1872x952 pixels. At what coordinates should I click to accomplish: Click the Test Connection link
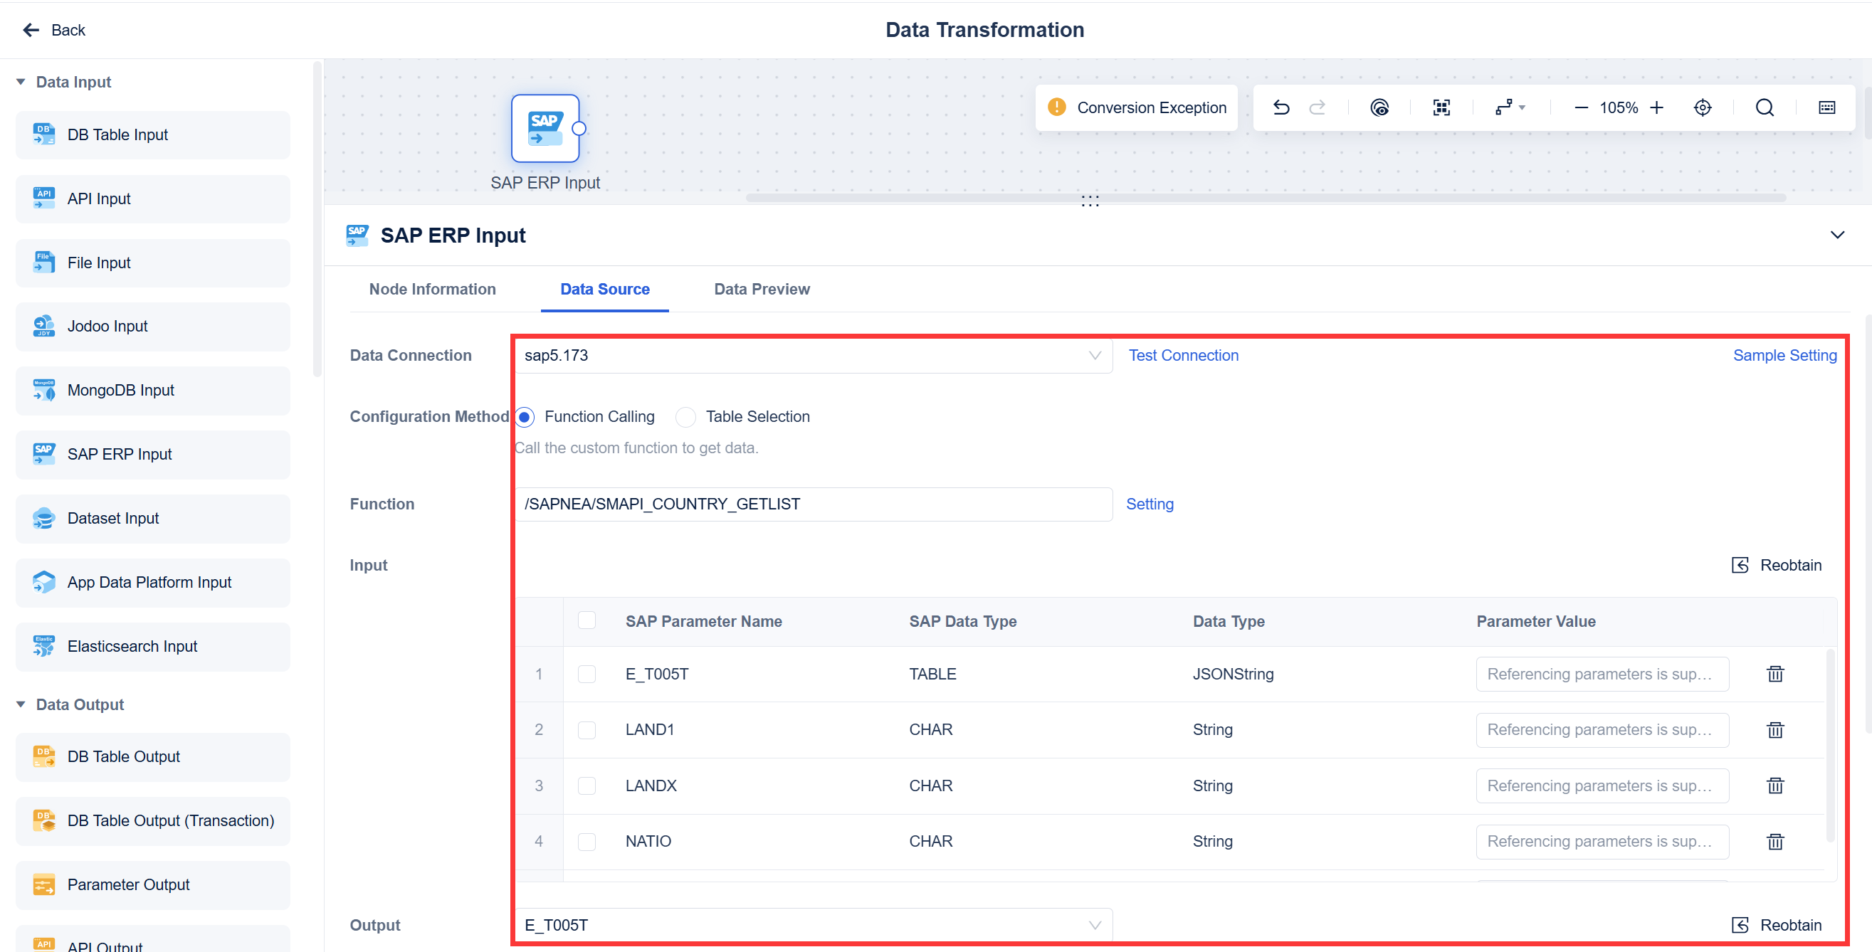1183,356
